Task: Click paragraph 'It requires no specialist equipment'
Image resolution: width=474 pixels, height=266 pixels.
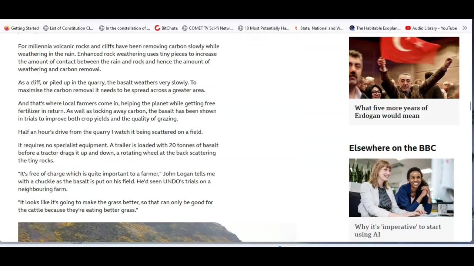Action: click(x=118, y=153)
